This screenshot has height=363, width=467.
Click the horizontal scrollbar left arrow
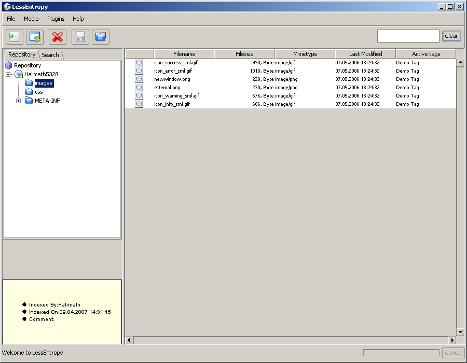click(129, 340)
